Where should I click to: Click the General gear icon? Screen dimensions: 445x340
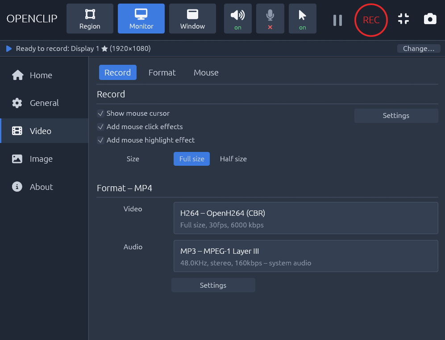[17, 103]
